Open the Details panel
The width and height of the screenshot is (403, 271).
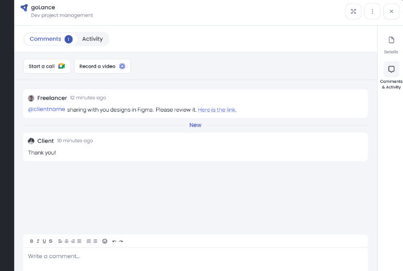pos(391,44)
